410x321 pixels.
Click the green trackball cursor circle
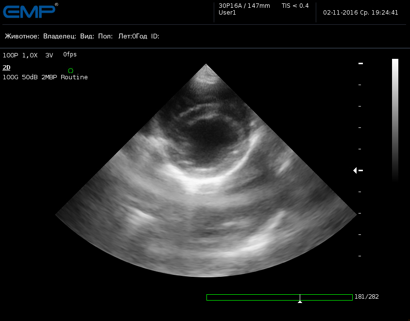70,71
